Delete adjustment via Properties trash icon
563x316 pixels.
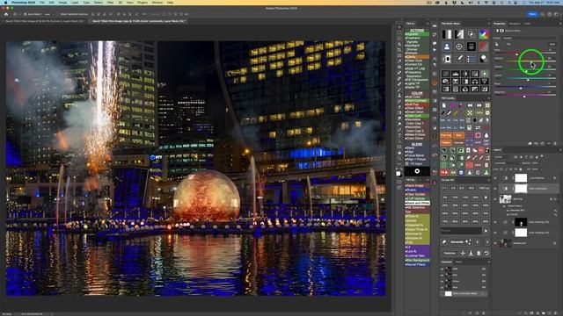[555, 143]
